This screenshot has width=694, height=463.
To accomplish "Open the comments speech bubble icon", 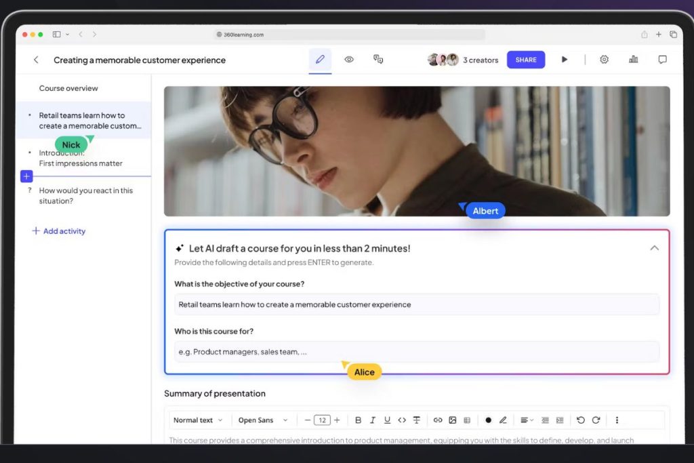I will pos(662,59).
